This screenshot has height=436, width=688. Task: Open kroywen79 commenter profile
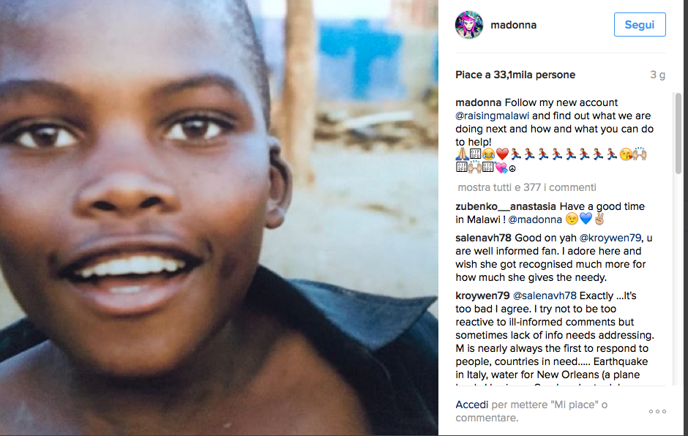click(x=482, y=296)
